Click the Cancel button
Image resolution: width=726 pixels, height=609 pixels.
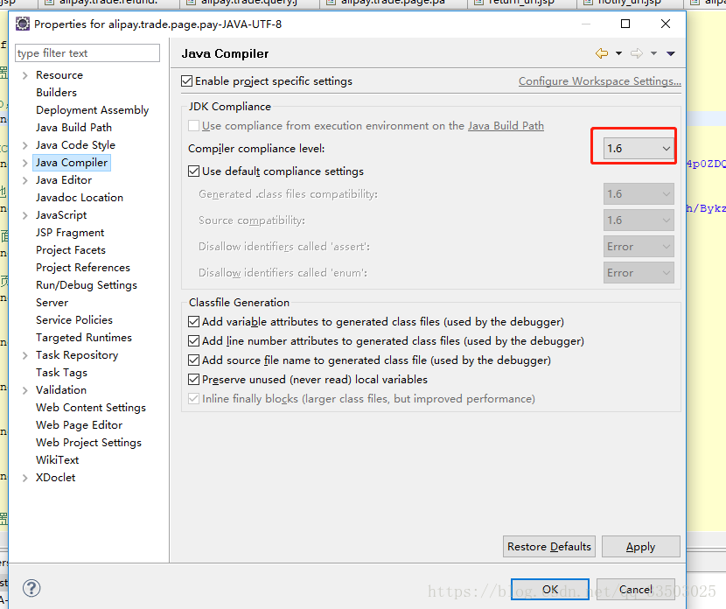tap(636, 589)
